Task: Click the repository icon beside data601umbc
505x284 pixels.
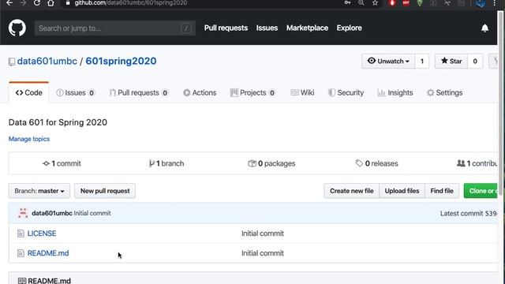Action: [12, 62]
